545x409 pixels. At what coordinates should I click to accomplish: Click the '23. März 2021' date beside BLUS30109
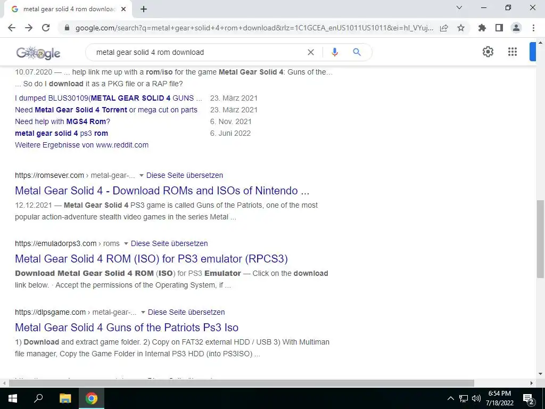(234, 98)
